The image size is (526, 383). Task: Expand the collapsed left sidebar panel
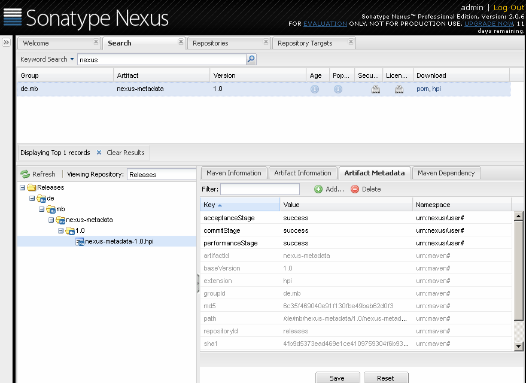(x=6, y=42)
